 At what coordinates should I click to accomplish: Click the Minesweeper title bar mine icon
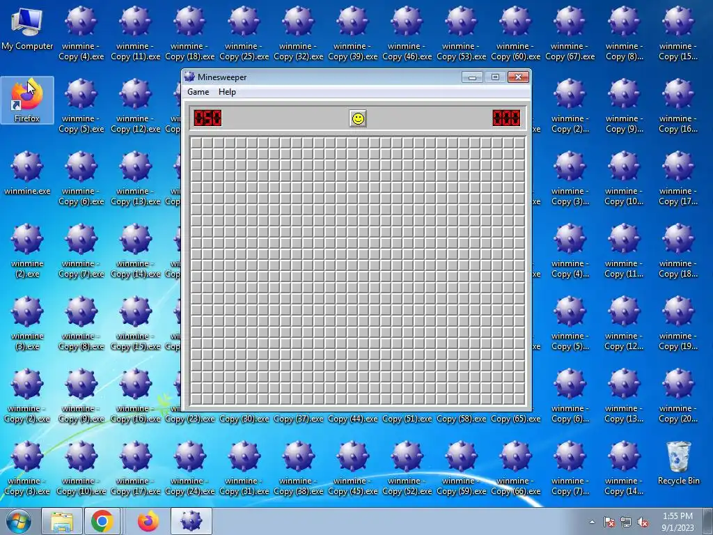click(189, 77)
